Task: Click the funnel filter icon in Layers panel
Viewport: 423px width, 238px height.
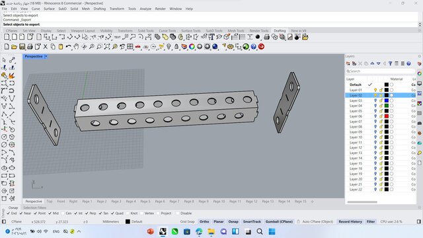Action: pos(391,63)
